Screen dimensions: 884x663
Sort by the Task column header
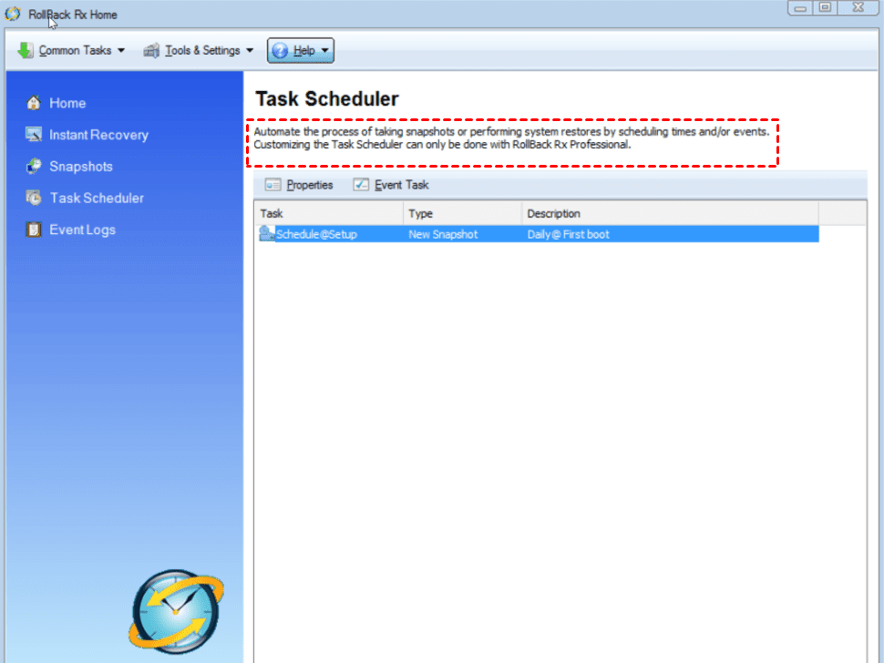pyautogui.click(x=330, y=213)
